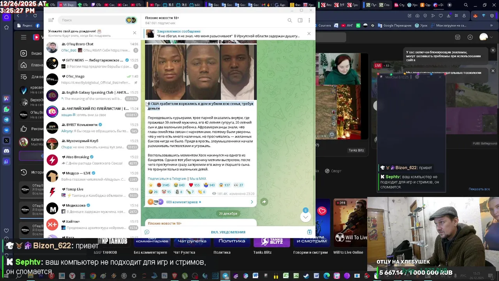Open Топор Live channel
The width and height of the screenshot is (499, 281).
(92, 192)
